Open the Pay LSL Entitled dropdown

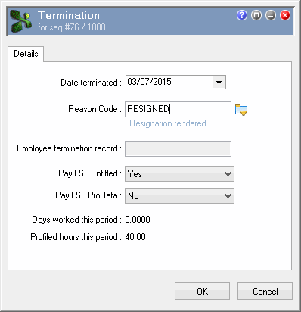[x=179, y=174]
